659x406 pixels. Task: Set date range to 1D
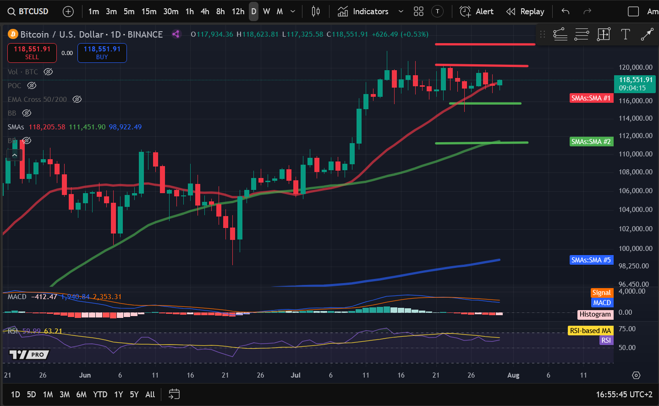(x=15, y=395)
